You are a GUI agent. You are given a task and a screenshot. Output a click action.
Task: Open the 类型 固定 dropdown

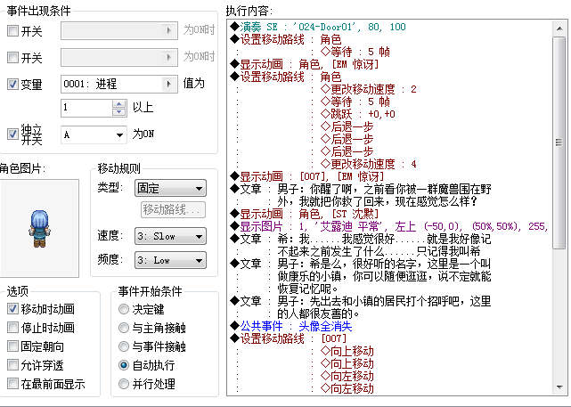[170, 188]
